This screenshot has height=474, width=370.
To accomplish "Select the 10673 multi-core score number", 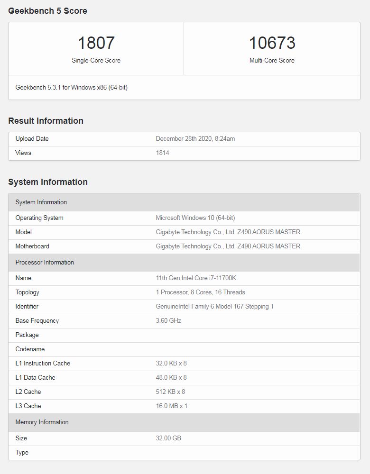I will pos(272,43).
